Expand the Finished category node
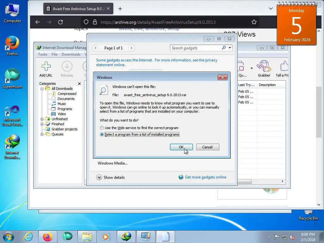 pos(42,124)
